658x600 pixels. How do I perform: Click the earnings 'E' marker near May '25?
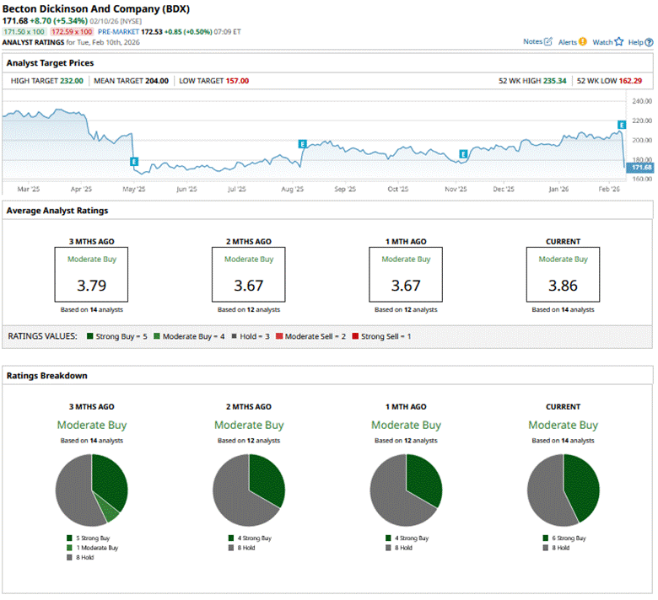133,161
